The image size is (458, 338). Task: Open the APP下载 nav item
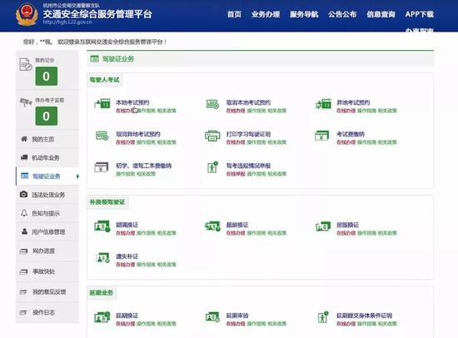pyautogui.click(x=420, y=14)
